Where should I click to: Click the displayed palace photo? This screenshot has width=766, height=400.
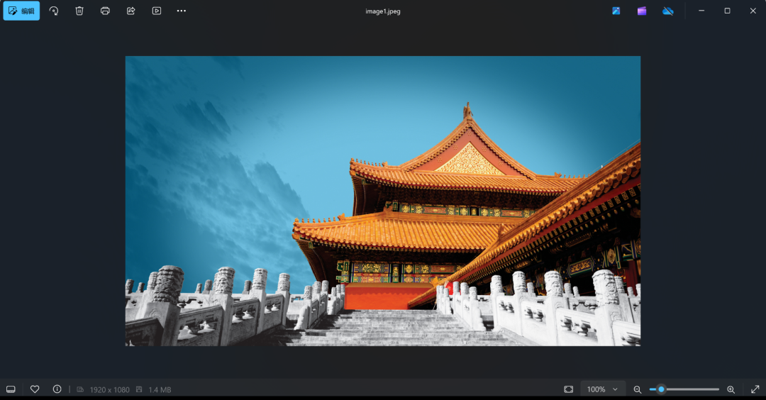point(382,201)
